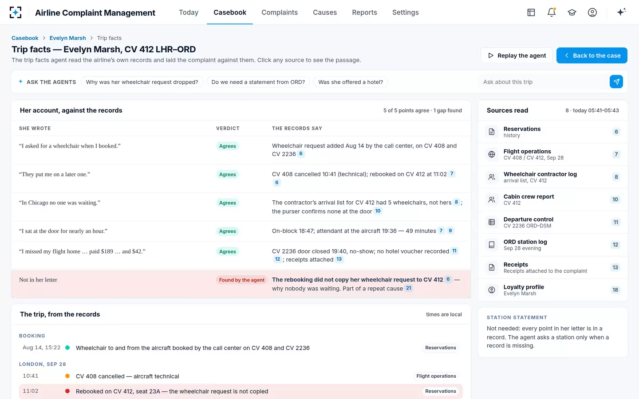This screenshot has height=399, width=639.
Task: Click the Wheelchair contractor log people icon
Action: pos(492,177)
